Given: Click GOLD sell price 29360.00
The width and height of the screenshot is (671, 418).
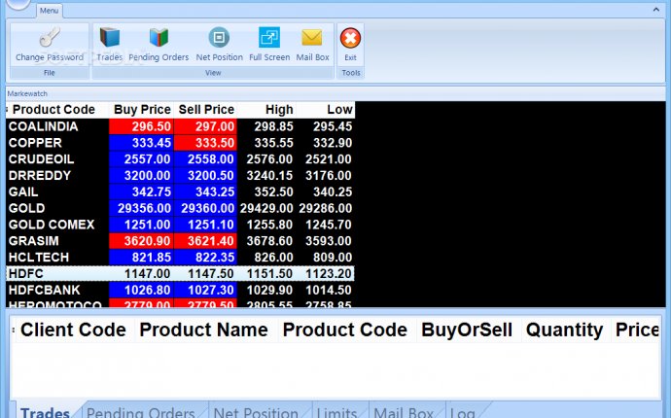Looking at the screenshot, I should [x=206, y=208].
